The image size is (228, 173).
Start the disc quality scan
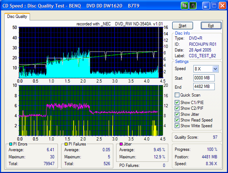pyautogui.click(x=183, y=26)
